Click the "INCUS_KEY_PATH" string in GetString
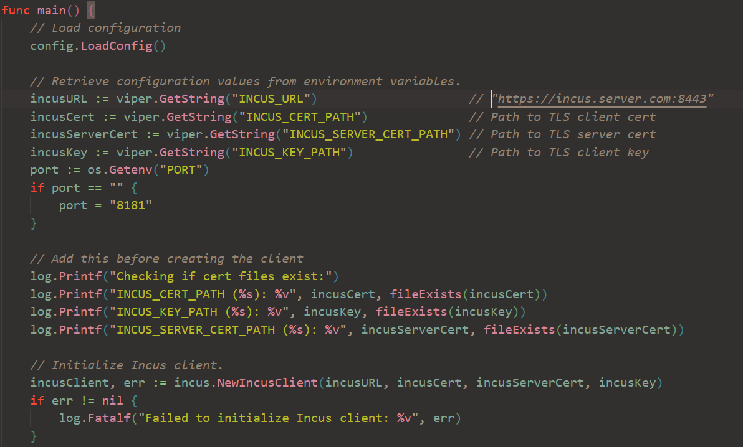Screen dimensions: 743x447 coord(289,153)
